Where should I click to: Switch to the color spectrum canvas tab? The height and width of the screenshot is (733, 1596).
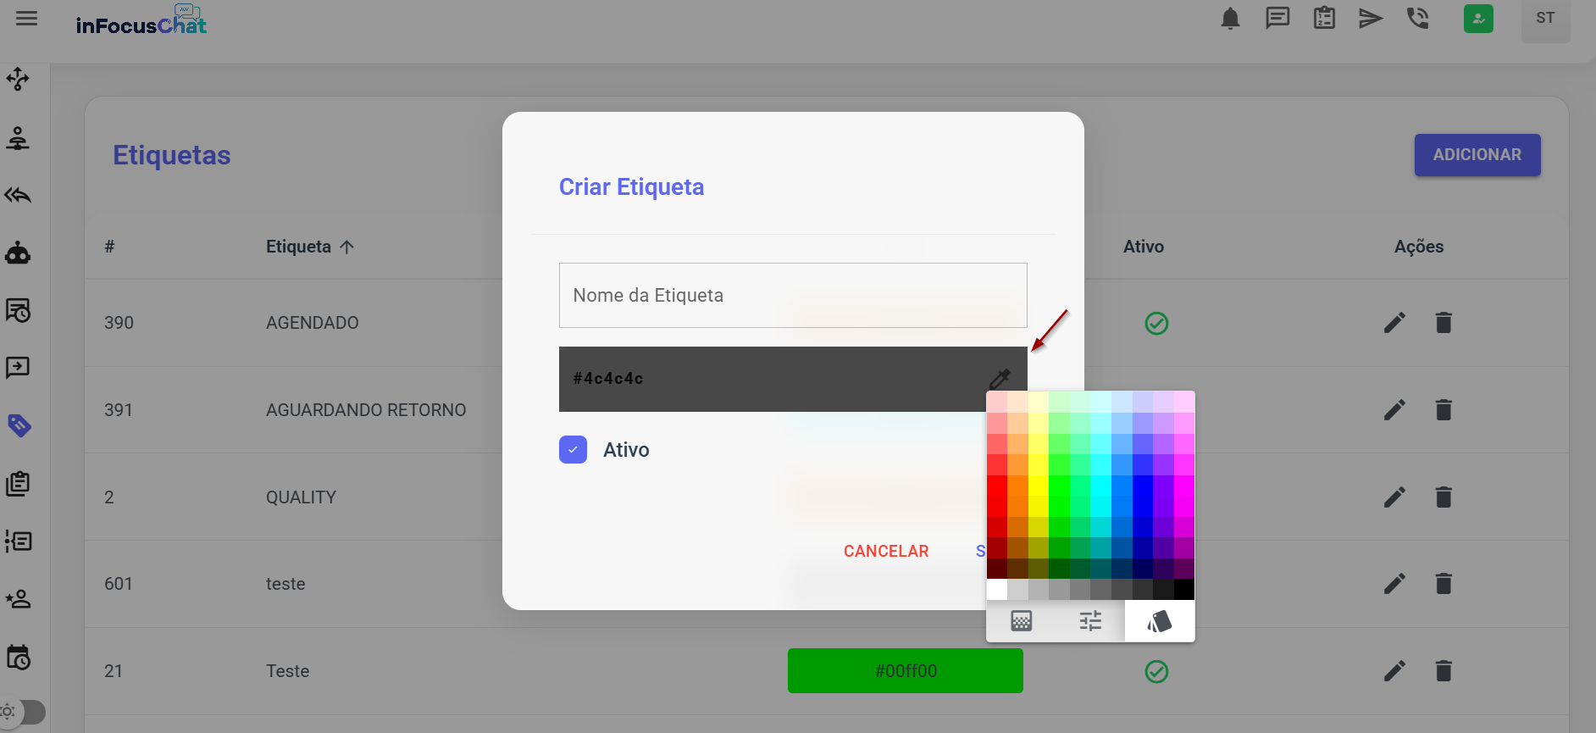click(x=1022, y=621)
